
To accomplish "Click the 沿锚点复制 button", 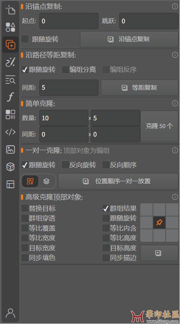I will click(x=129, y=39).
